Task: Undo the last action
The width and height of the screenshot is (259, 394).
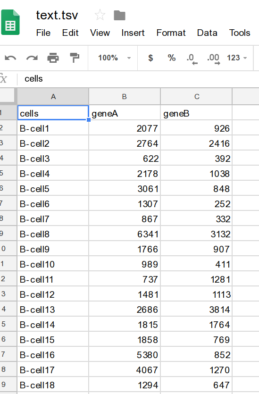Action: tap(10, 58)
